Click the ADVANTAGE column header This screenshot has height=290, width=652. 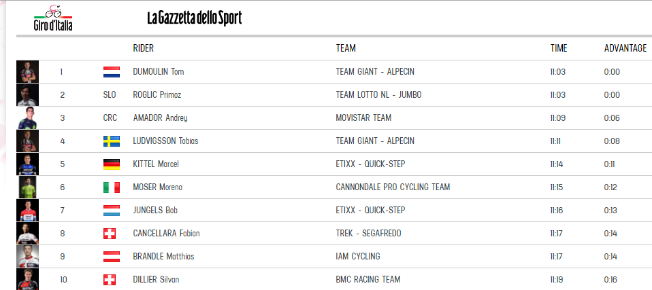pyautogui.click(x=625, y=48)
